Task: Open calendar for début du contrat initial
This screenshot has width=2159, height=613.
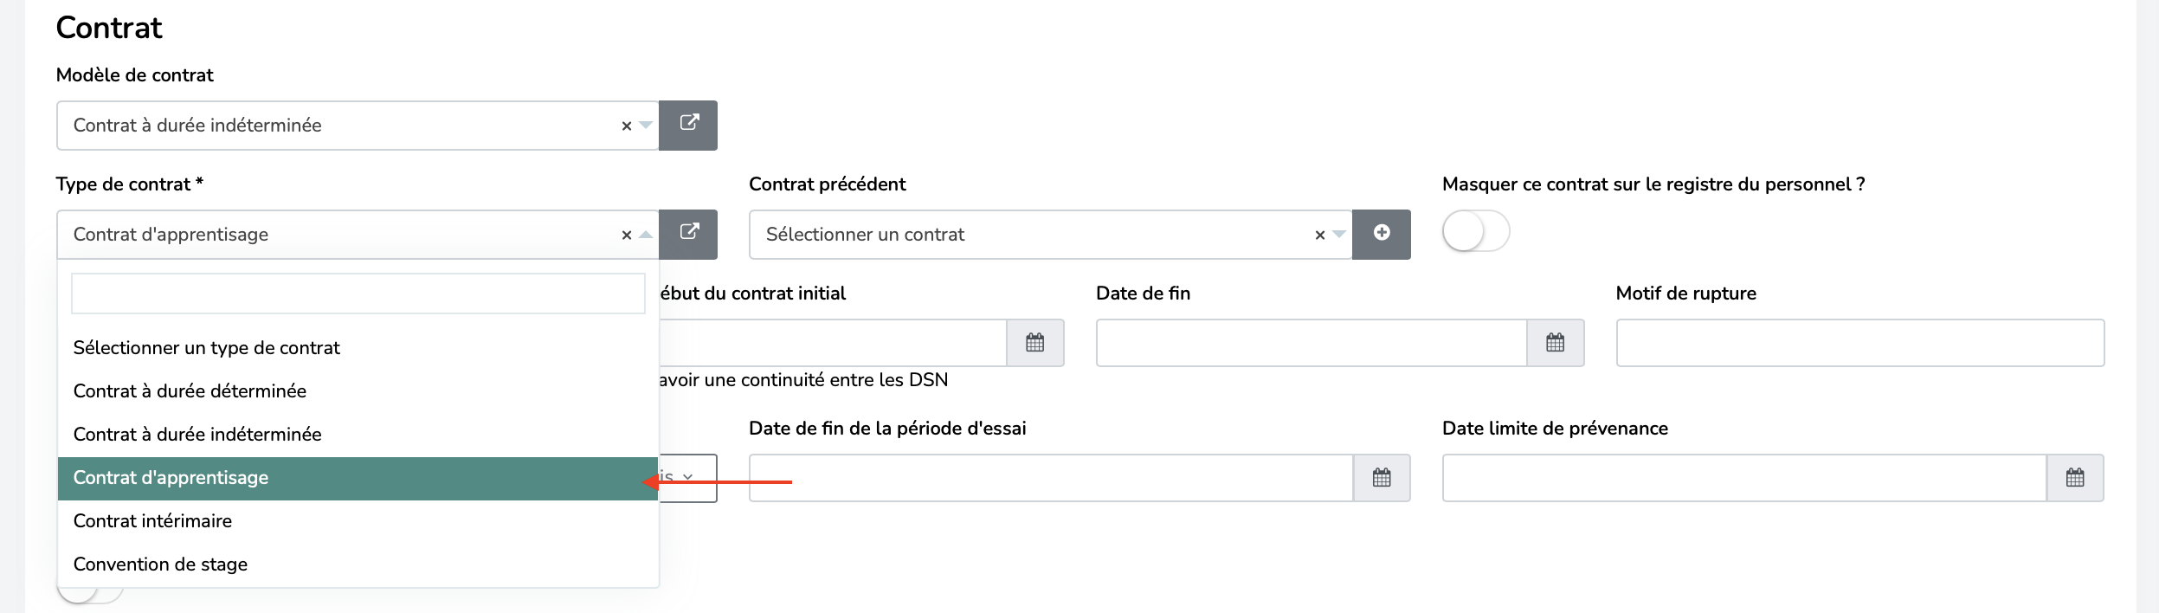Action: [x=1035, y=343]
